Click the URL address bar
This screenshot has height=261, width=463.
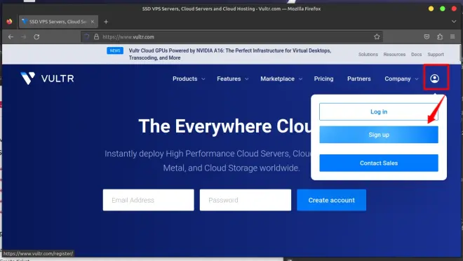[231, 37]
